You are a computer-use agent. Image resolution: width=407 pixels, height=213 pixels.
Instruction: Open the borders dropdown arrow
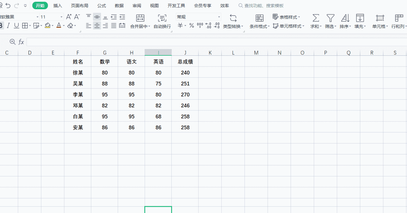[x=30, y=26]
